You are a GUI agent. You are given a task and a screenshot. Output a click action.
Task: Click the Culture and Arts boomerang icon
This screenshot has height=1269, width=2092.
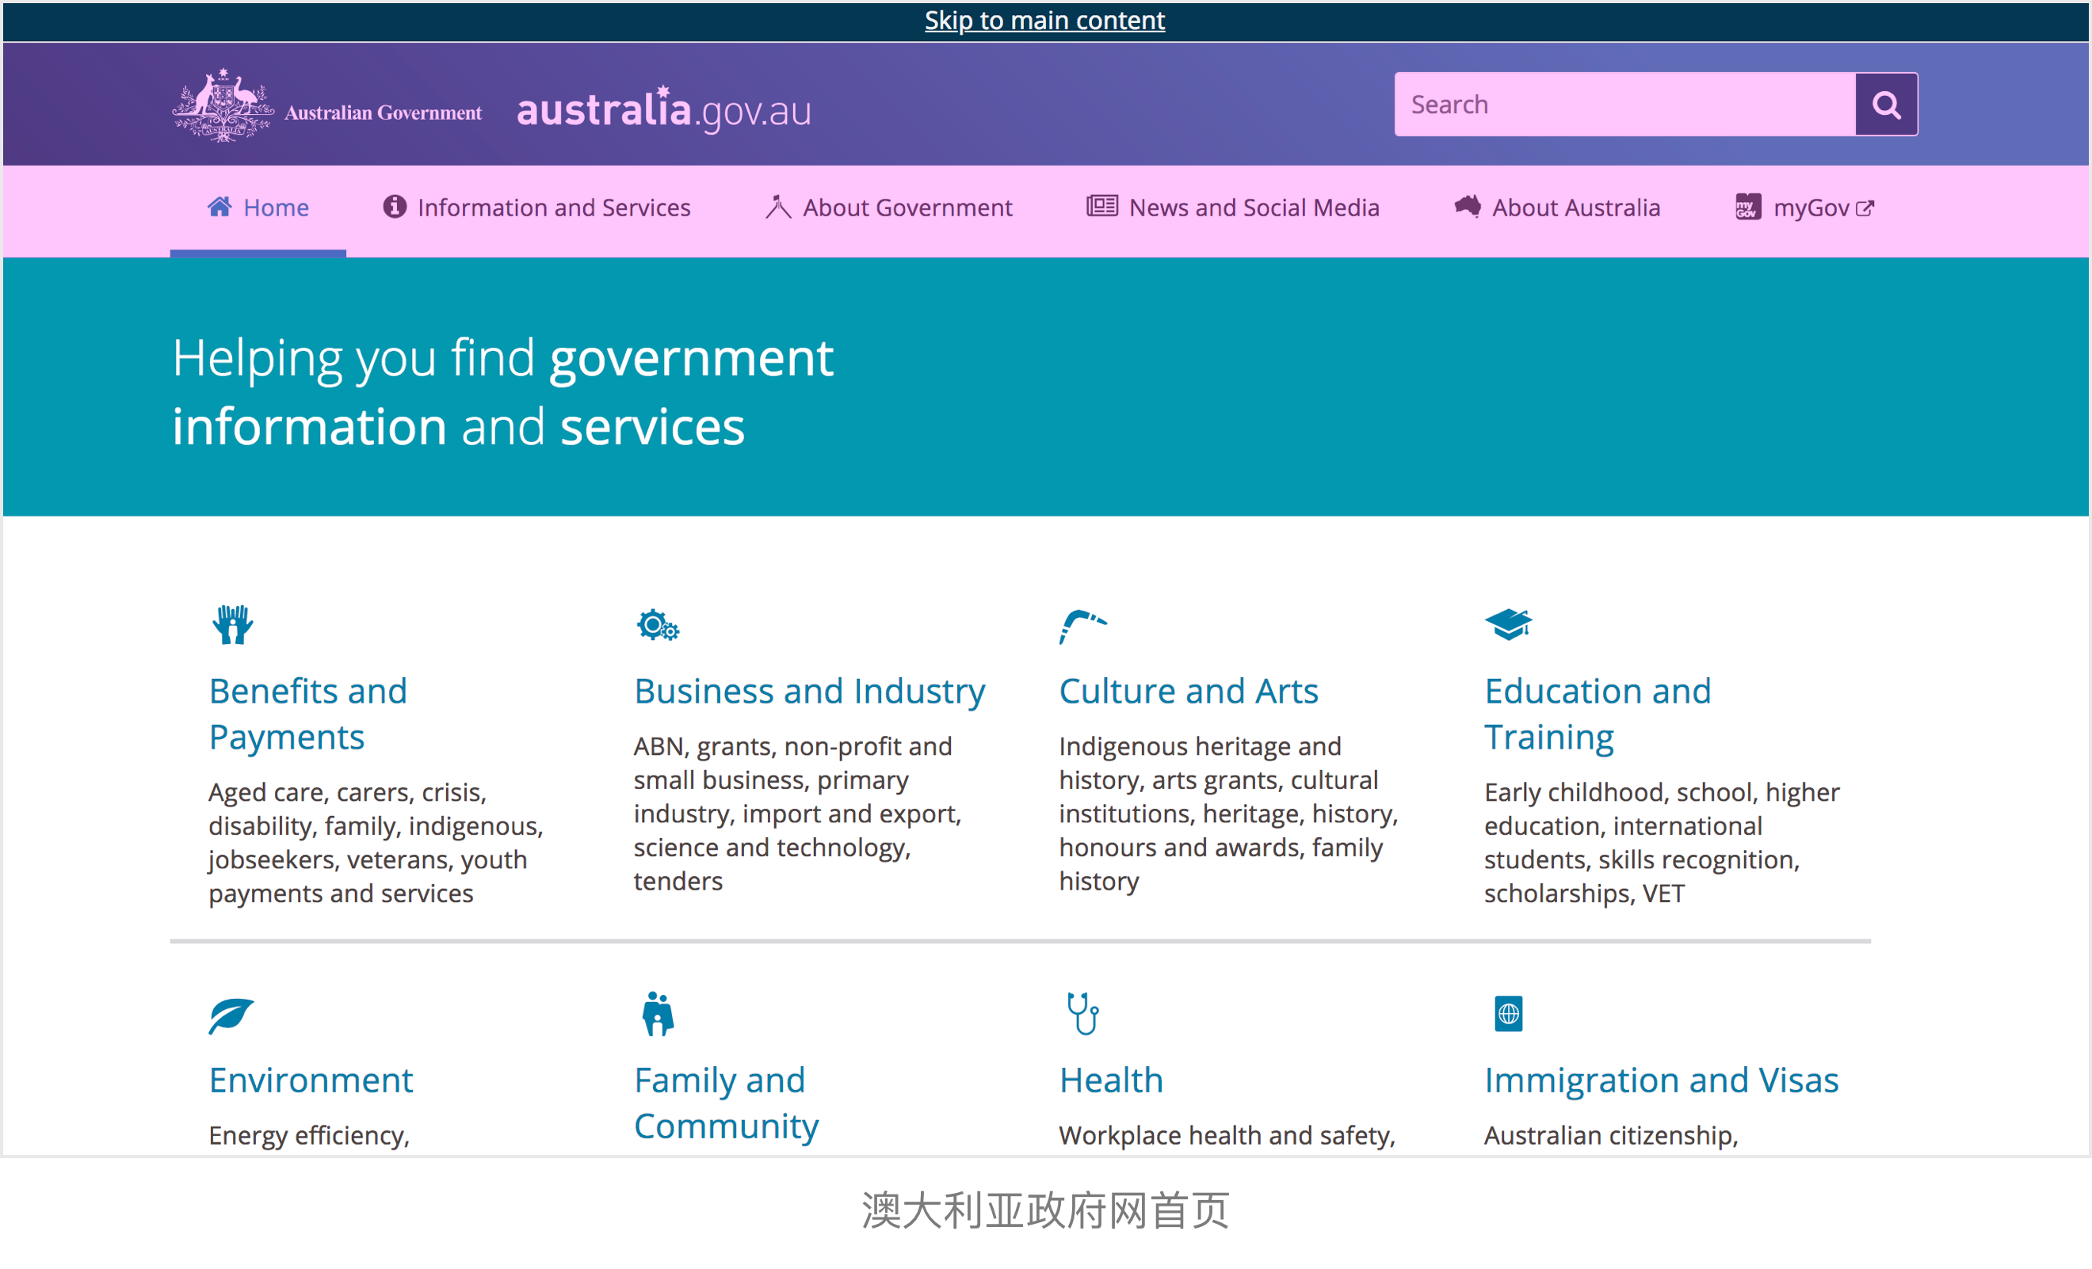1082,627
